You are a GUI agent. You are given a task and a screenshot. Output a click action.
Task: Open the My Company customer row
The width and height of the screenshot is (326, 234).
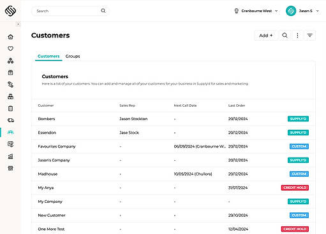click(173, 202)
